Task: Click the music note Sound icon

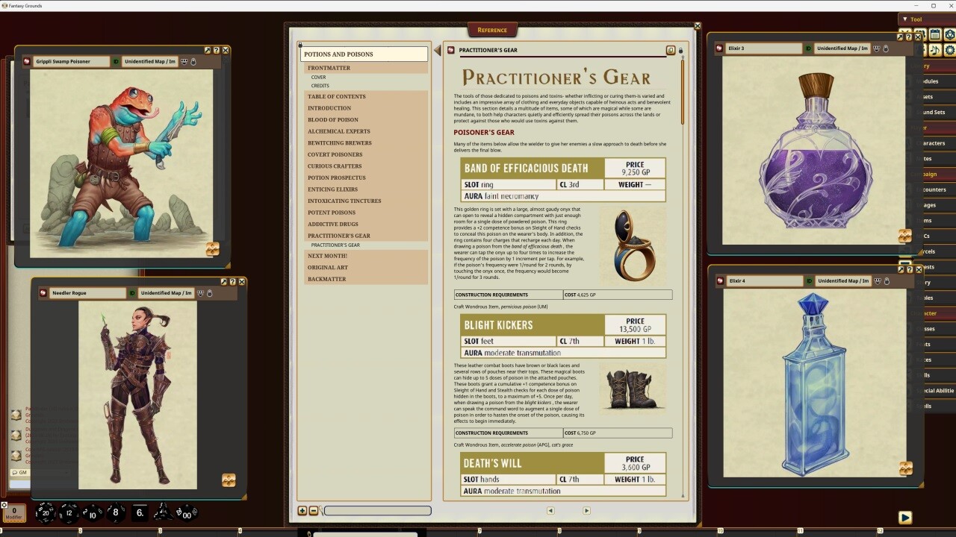Action: coord(934,50)
